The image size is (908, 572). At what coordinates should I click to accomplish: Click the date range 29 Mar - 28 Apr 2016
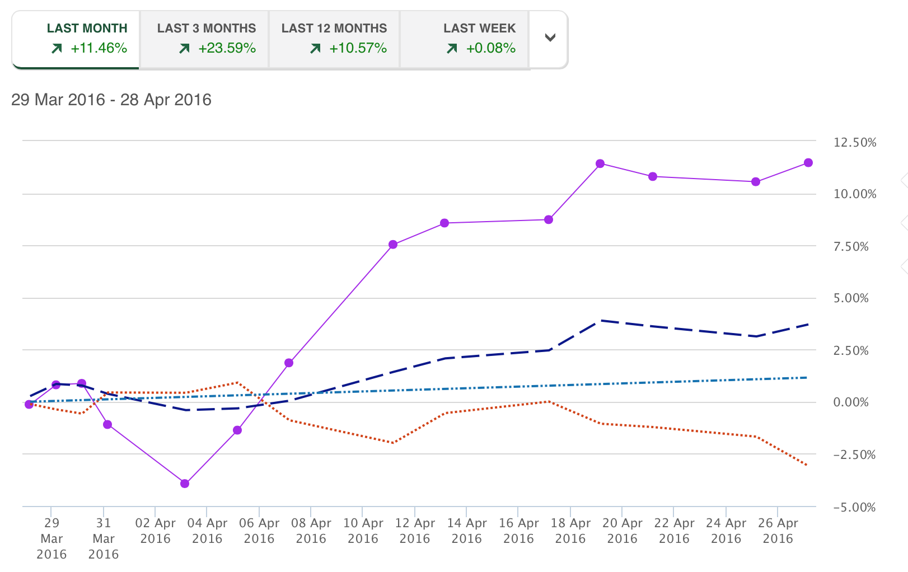[x=111, y=100]
